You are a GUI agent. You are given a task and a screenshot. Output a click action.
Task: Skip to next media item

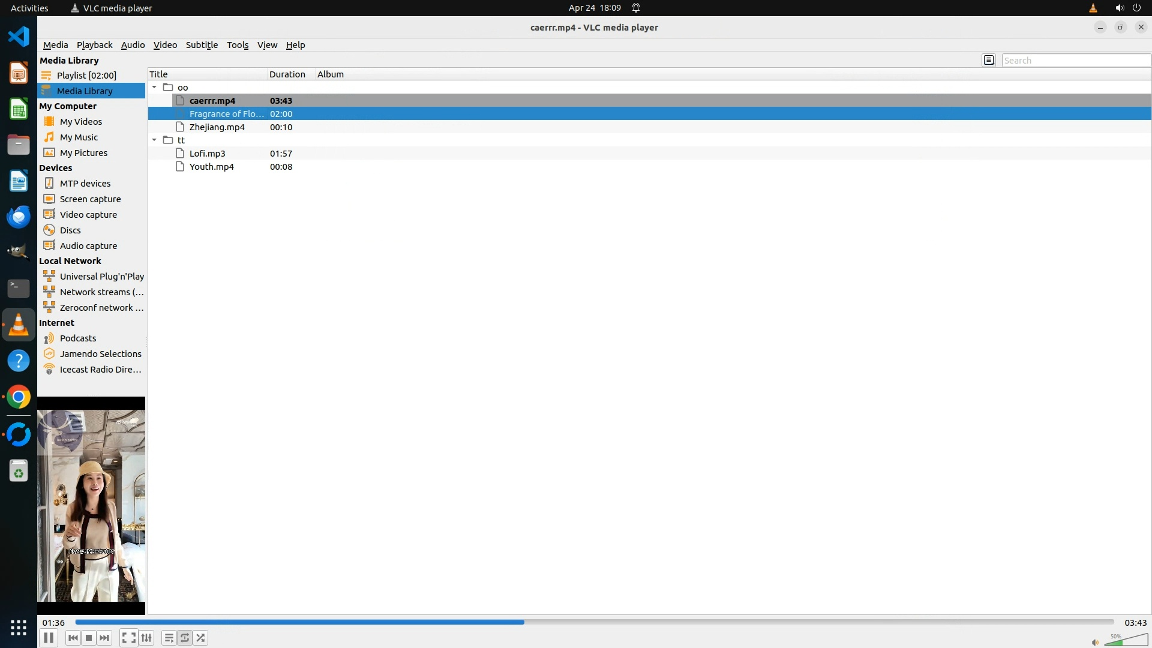104,638
